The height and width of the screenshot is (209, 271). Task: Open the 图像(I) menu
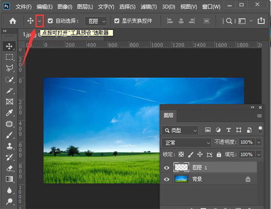(x=65, y=7)
